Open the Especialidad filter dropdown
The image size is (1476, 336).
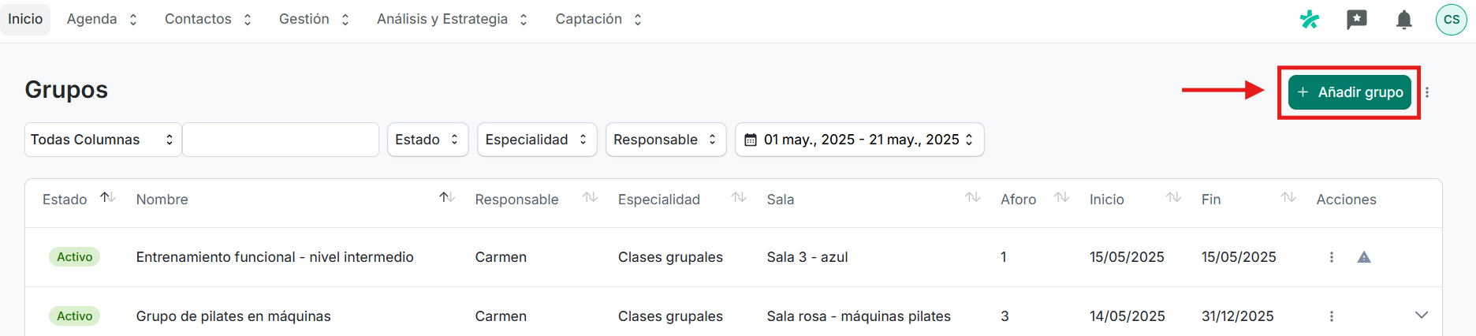[537, 140]
